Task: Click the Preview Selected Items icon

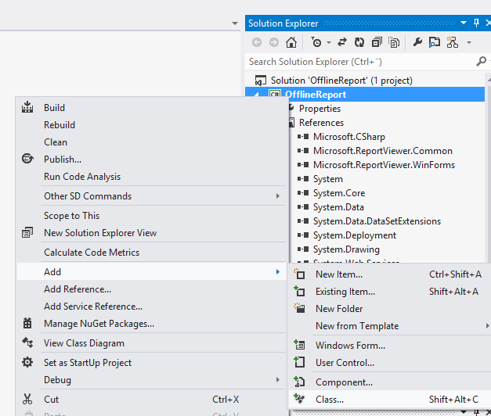Action: 435,42
